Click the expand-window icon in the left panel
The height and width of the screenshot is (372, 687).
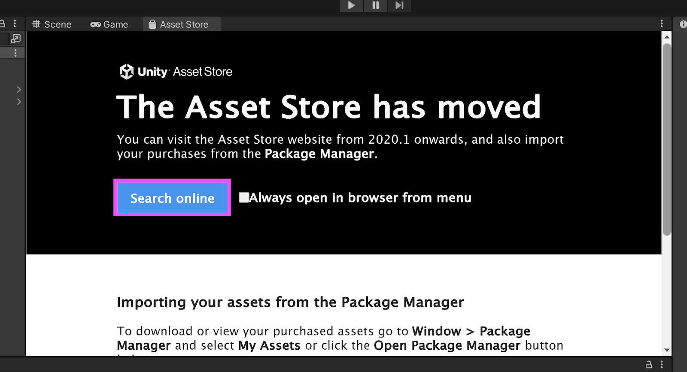pyautogui.click(x=16, y=39)
